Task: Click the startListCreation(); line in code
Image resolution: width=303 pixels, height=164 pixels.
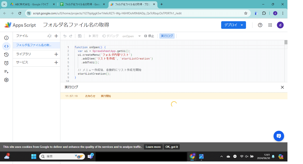Action: click(94, 74)
